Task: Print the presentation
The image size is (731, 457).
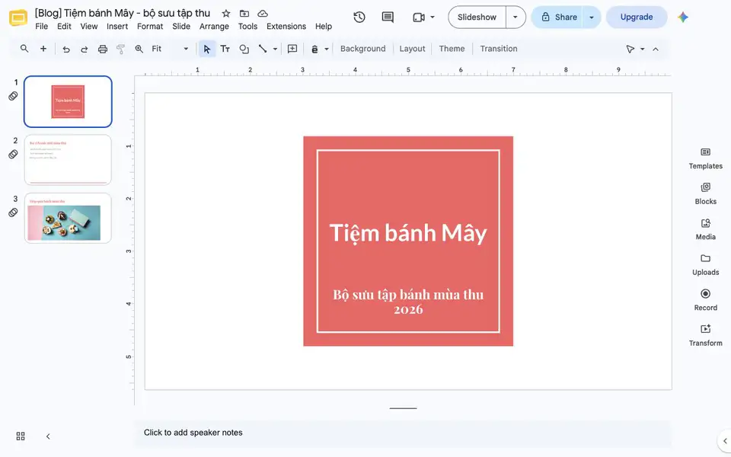Action: point(103,49)
